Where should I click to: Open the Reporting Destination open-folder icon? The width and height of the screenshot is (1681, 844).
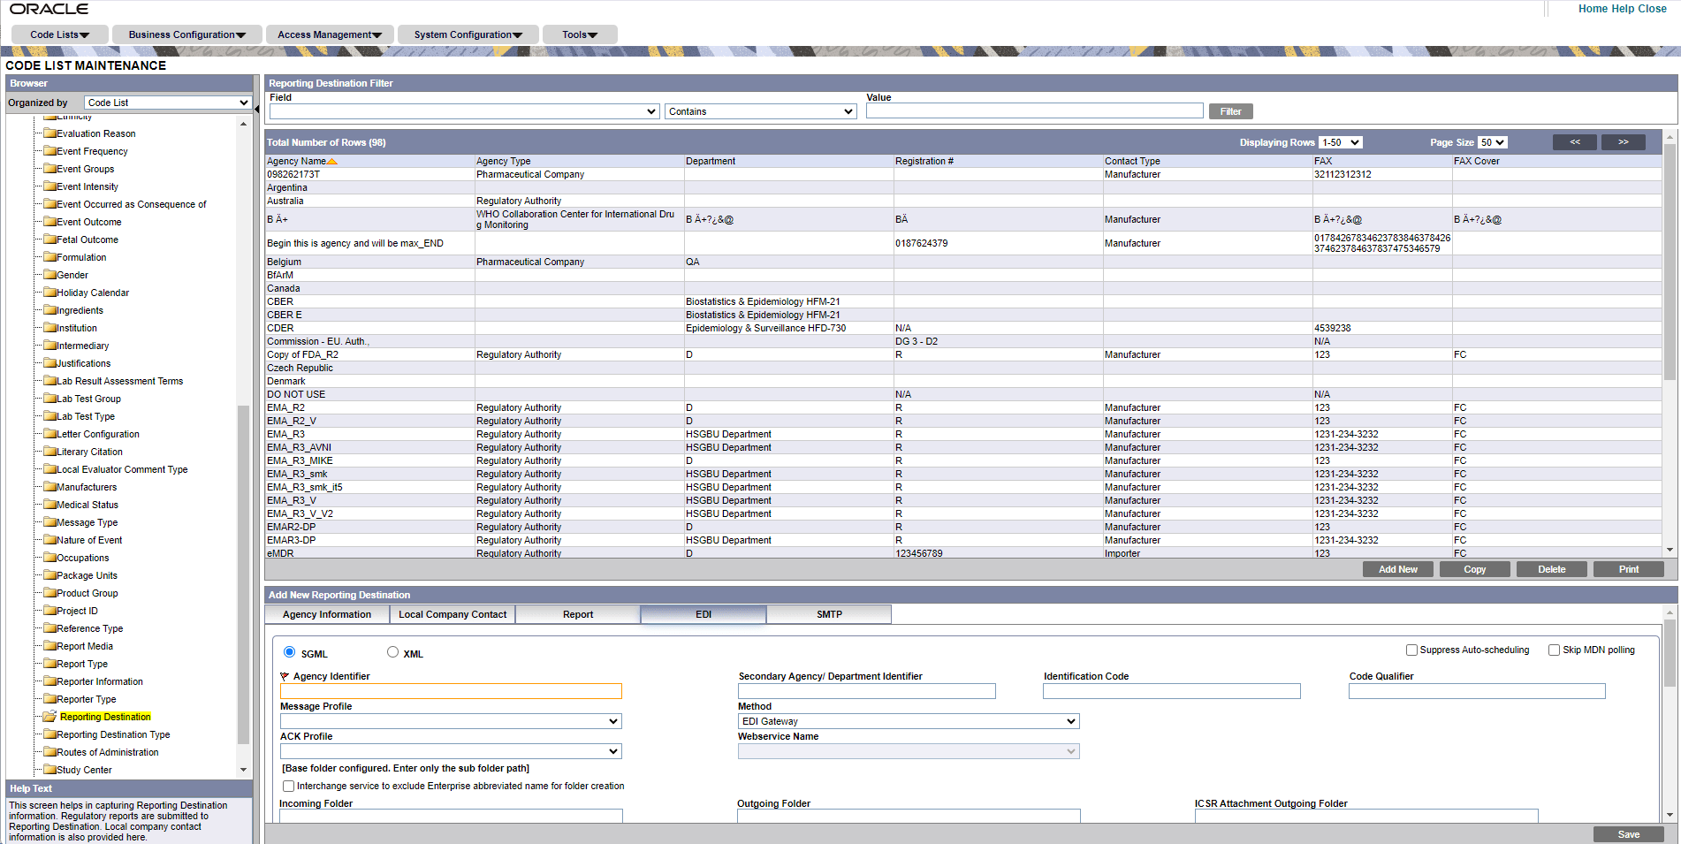click(50, 716)
